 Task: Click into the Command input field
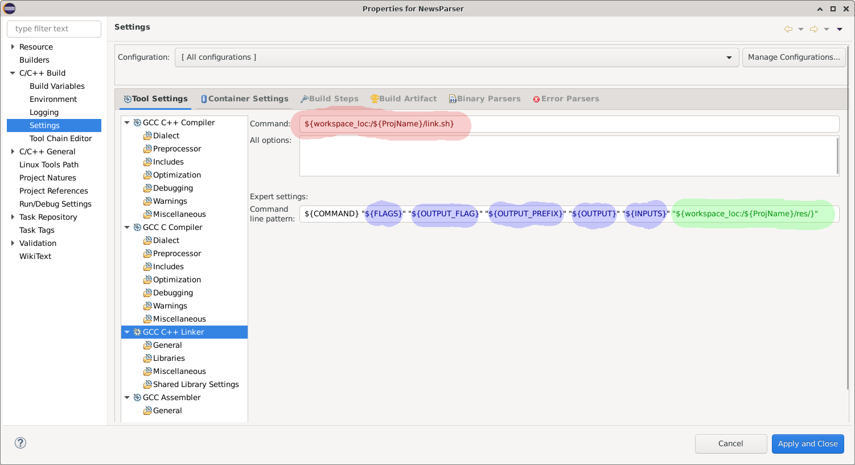tap(569, 124)
